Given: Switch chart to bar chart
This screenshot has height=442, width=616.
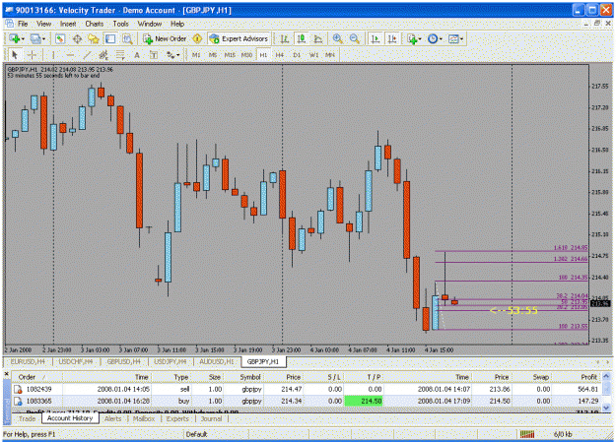Looking at the screenshot, I should [x=285, y=38].
